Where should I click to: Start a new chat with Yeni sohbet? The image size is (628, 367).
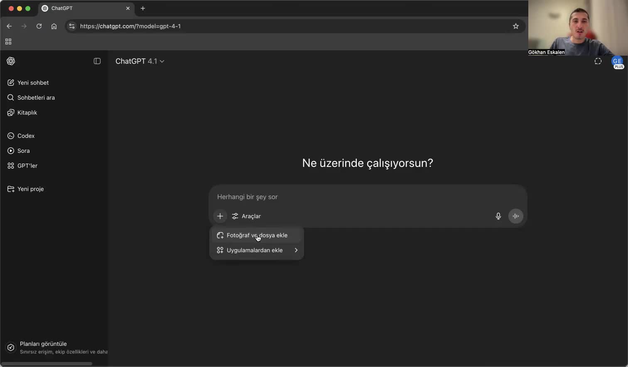click(54, 83)
